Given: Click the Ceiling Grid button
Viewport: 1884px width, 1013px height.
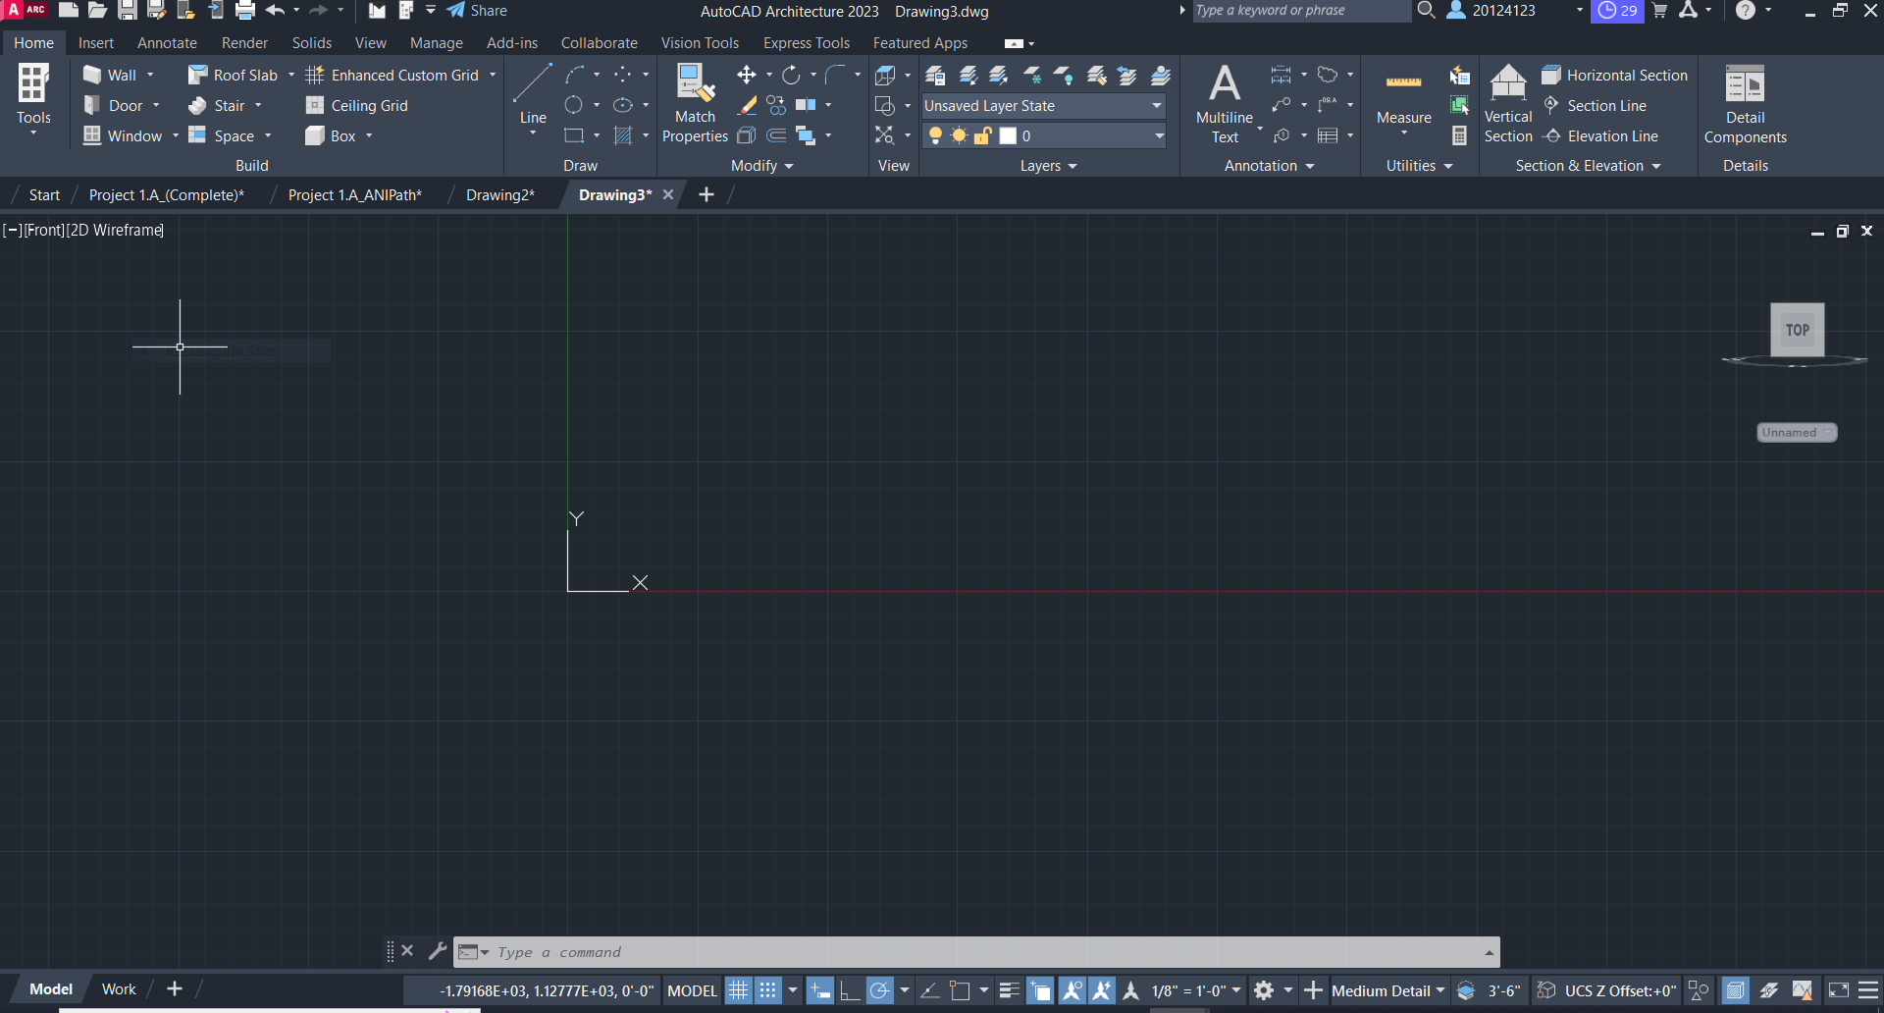Looking at the screenshot, I should (x=357, y=106).
